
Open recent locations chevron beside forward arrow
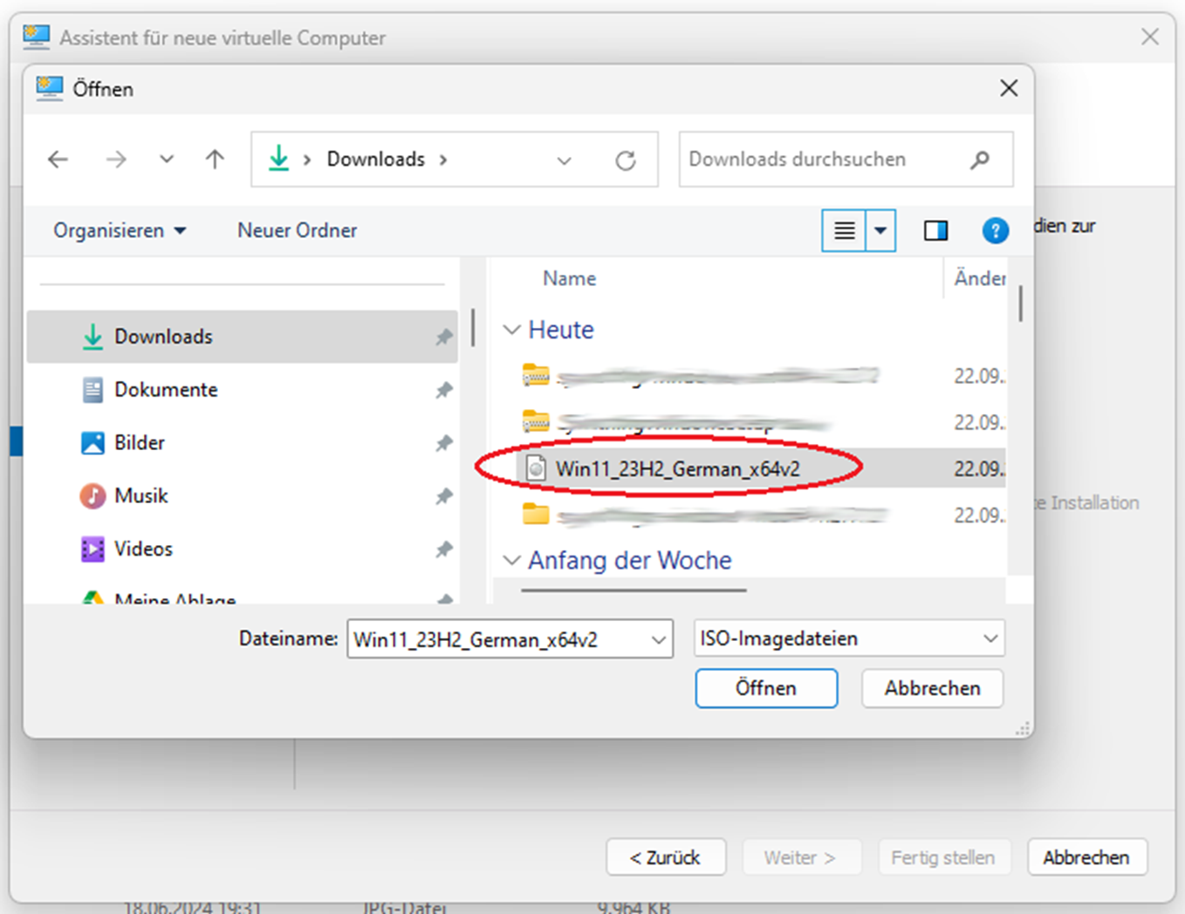click(166, 160)
